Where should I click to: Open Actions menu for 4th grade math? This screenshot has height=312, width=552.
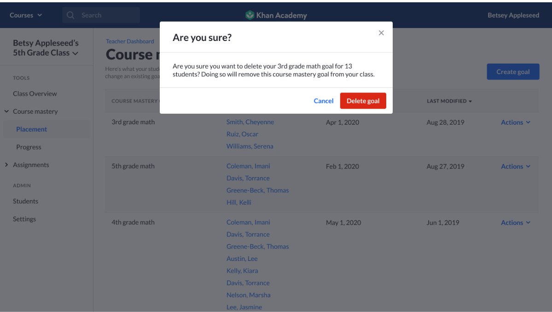click(x=515, y=223)
